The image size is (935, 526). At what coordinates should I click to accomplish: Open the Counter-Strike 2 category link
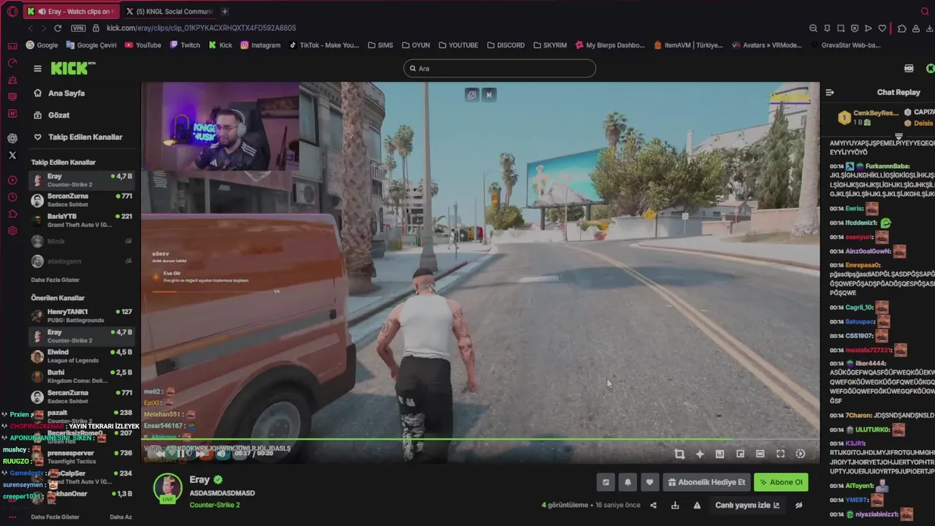point(215,505)
